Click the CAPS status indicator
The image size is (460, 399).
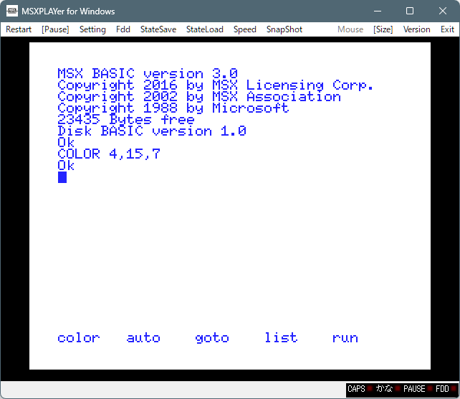360,389
